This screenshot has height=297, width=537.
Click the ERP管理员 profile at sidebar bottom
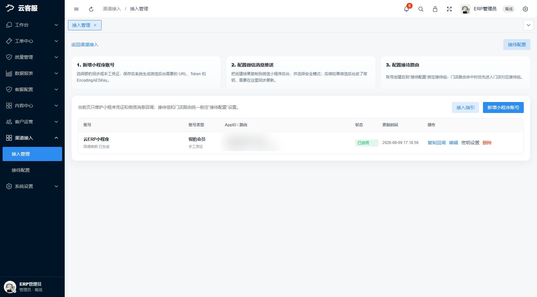click(x=32, y=287)
